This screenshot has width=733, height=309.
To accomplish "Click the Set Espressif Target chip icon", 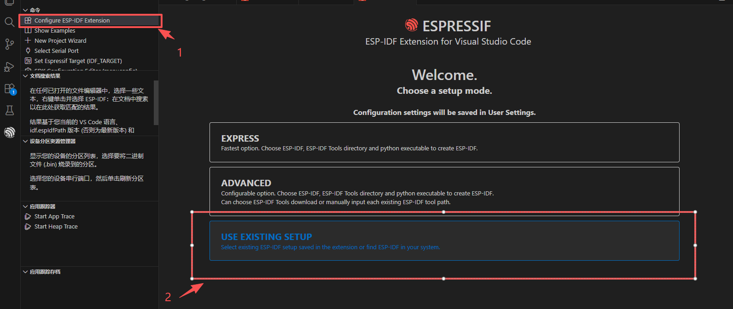I will point(28,61).
